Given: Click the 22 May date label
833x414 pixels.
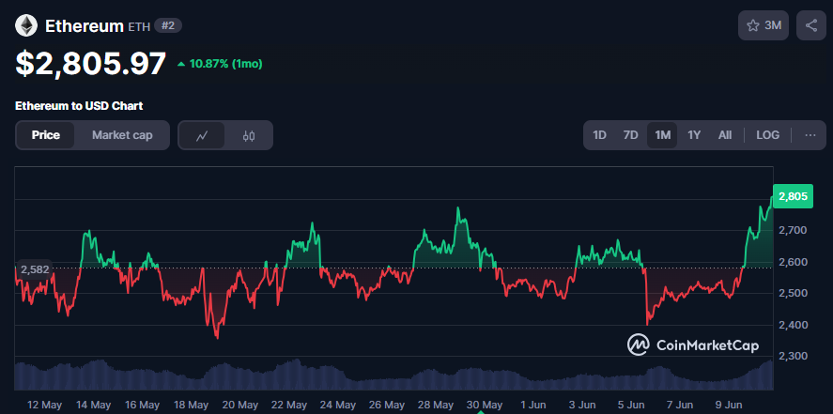Looking at the screenshot, I should pyautogui.click(x=289, y=405).
